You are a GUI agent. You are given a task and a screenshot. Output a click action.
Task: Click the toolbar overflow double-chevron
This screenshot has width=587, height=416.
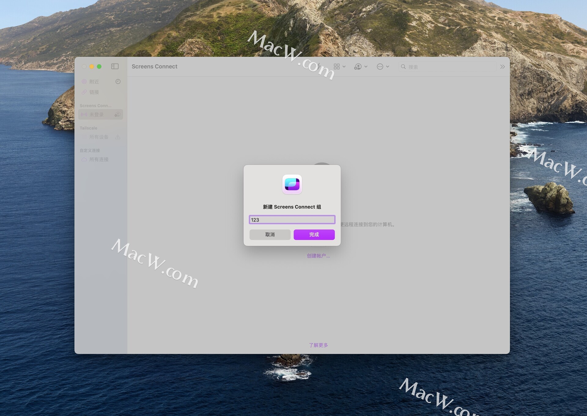[502, 67]
